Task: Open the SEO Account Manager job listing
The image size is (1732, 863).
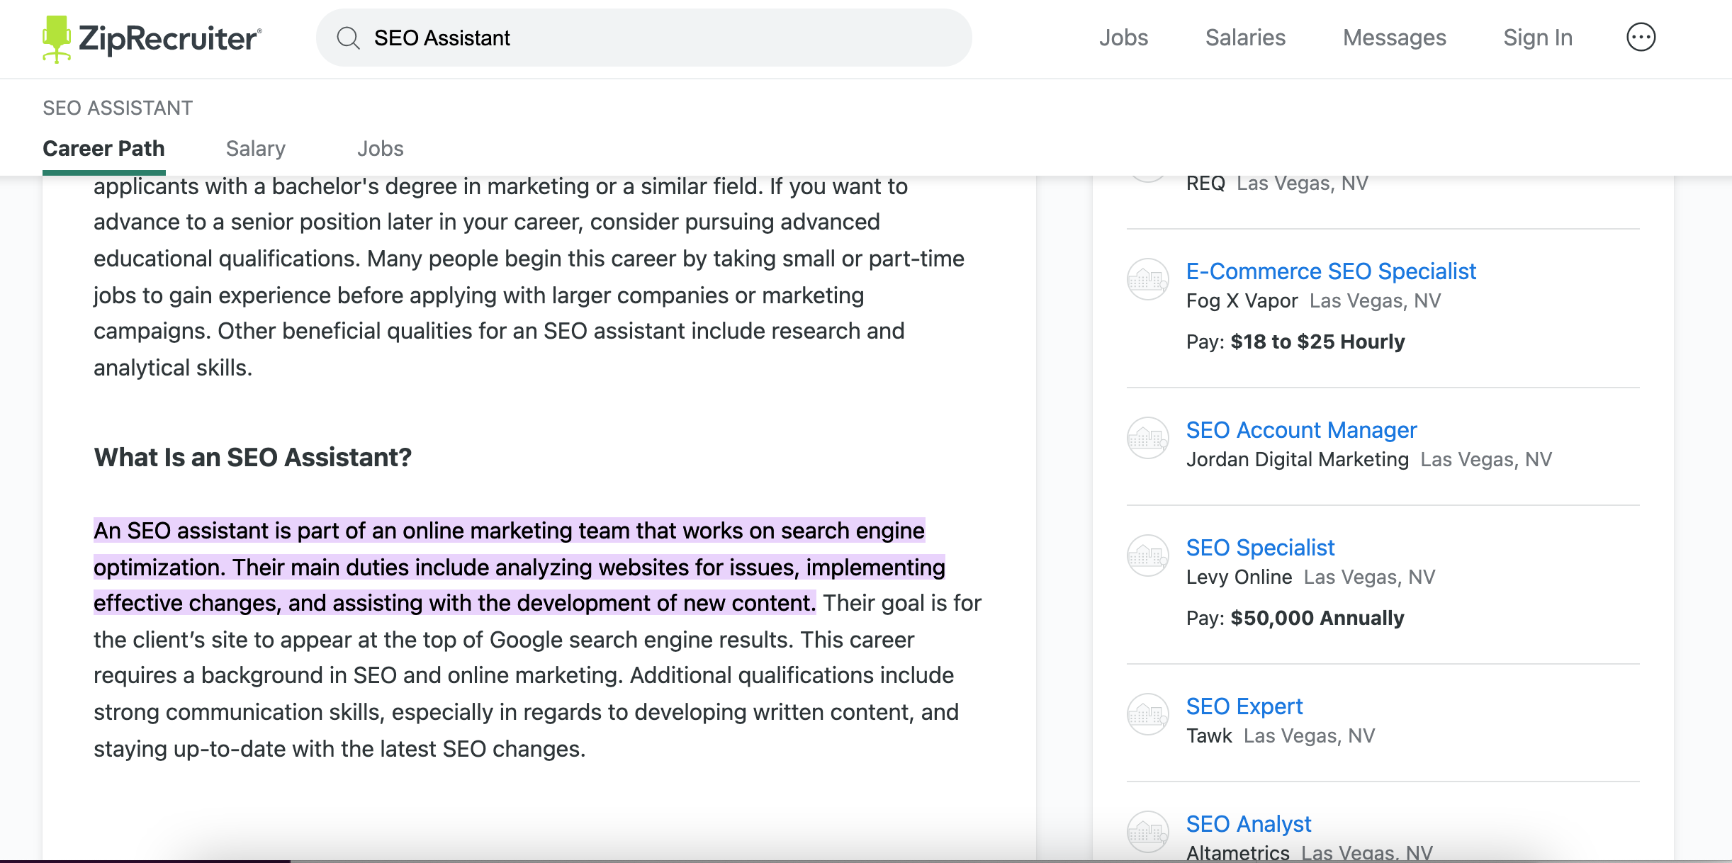Action: 1301,430
